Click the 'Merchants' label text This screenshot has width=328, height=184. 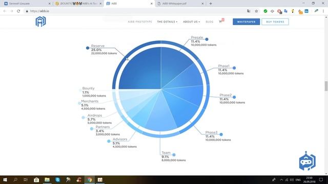tap(90, 101)
